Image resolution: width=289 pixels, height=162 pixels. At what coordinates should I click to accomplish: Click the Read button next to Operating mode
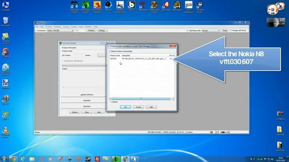click(x=225, y=31)
